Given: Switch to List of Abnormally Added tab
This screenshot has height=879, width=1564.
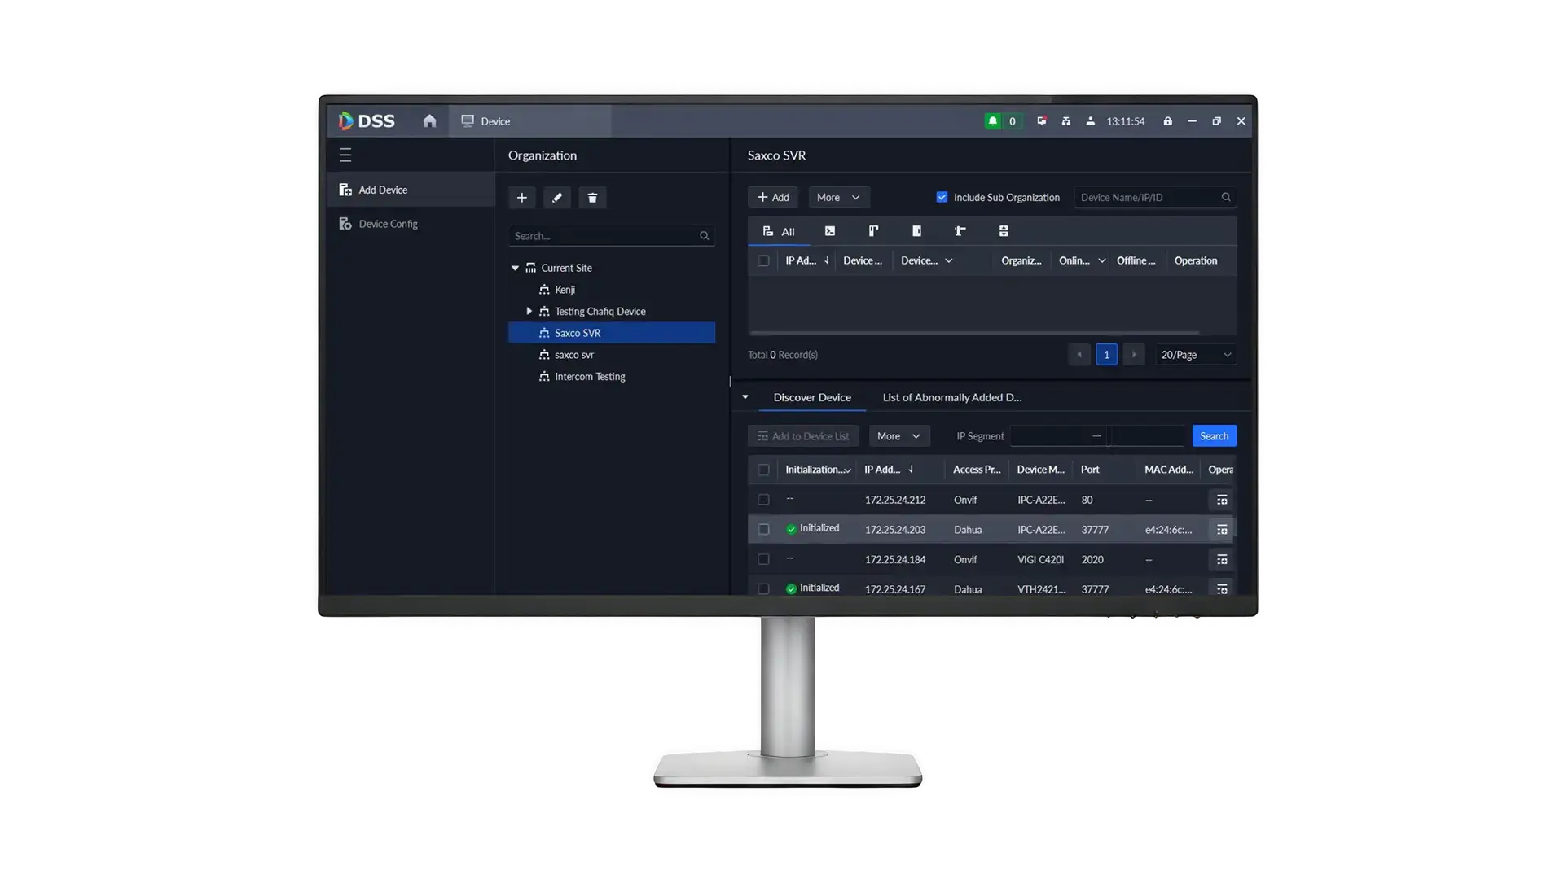Looking at the screenshot, I should 951,397.
